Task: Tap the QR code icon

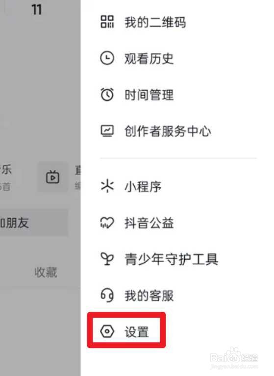Action: [107, 22]
